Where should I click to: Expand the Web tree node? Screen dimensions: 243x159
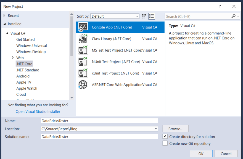(12, 58)
